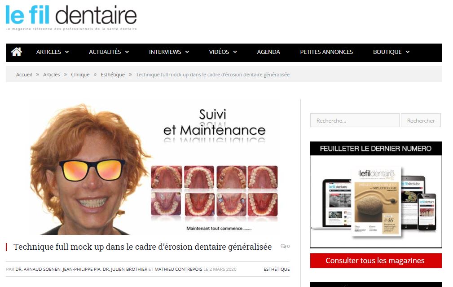The width and height of the screenshot is (453, 287).
Task: Click Consulter tous les magazines button
Action: click(x=376, y=261)
